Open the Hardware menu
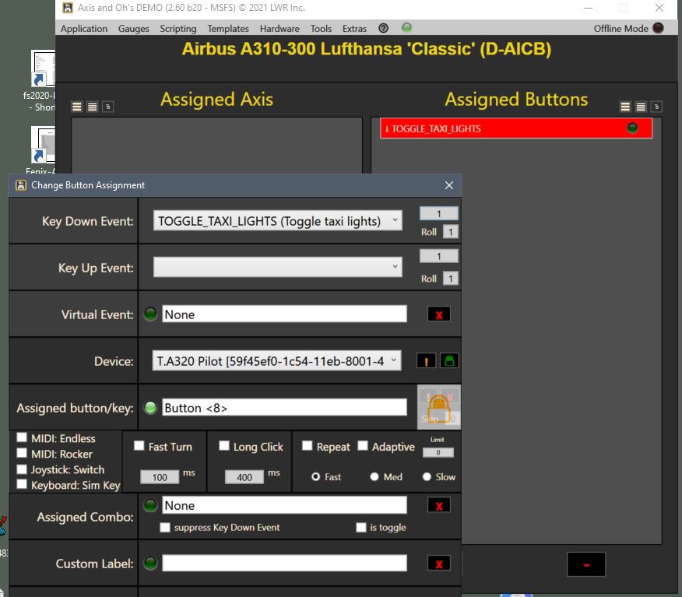The image size is (682, 597). click(279, 29)
